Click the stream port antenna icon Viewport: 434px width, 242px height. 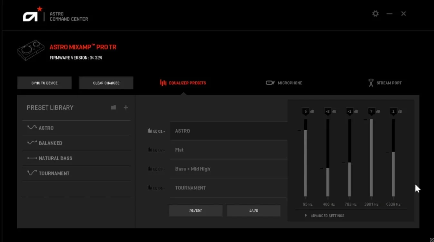point(371,83)
